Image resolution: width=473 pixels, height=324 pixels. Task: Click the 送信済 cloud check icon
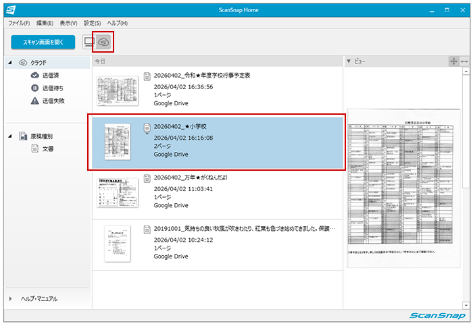click(x=35, y=76)
